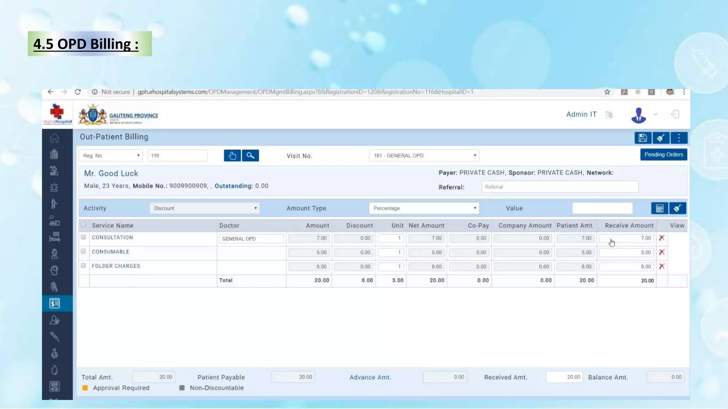Screen dimensions: 728x409
Task: Toggle the select-all checkbox in header
Action: (83, 225)
